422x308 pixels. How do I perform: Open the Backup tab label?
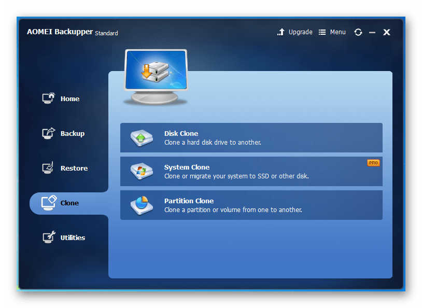[72, 134]
